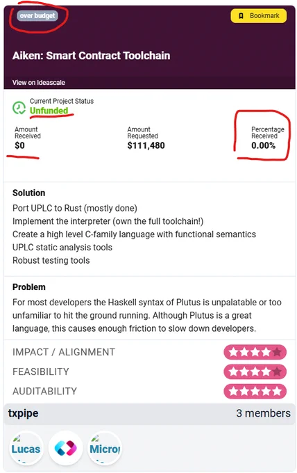Open the Lucas member avatar

click(x=26, y=449)
